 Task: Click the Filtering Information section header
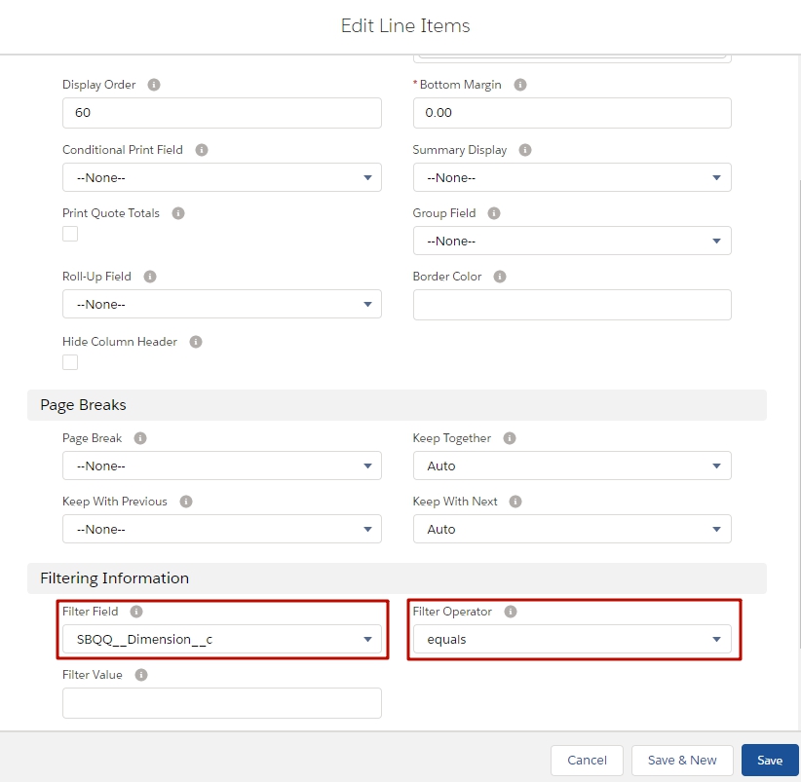tap(397, 578)
